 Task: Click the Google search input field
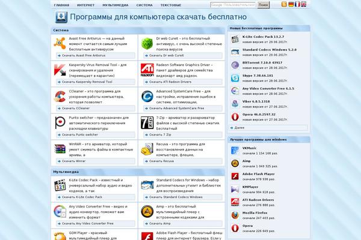click(x=233, y=5)
